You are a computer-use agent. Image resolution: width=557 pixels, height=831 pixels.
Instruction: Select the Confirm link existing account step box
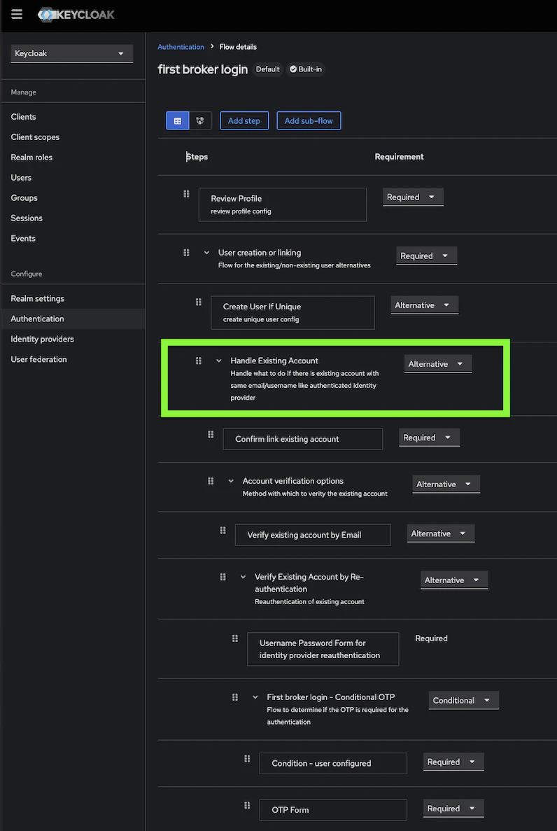(302, 440)
